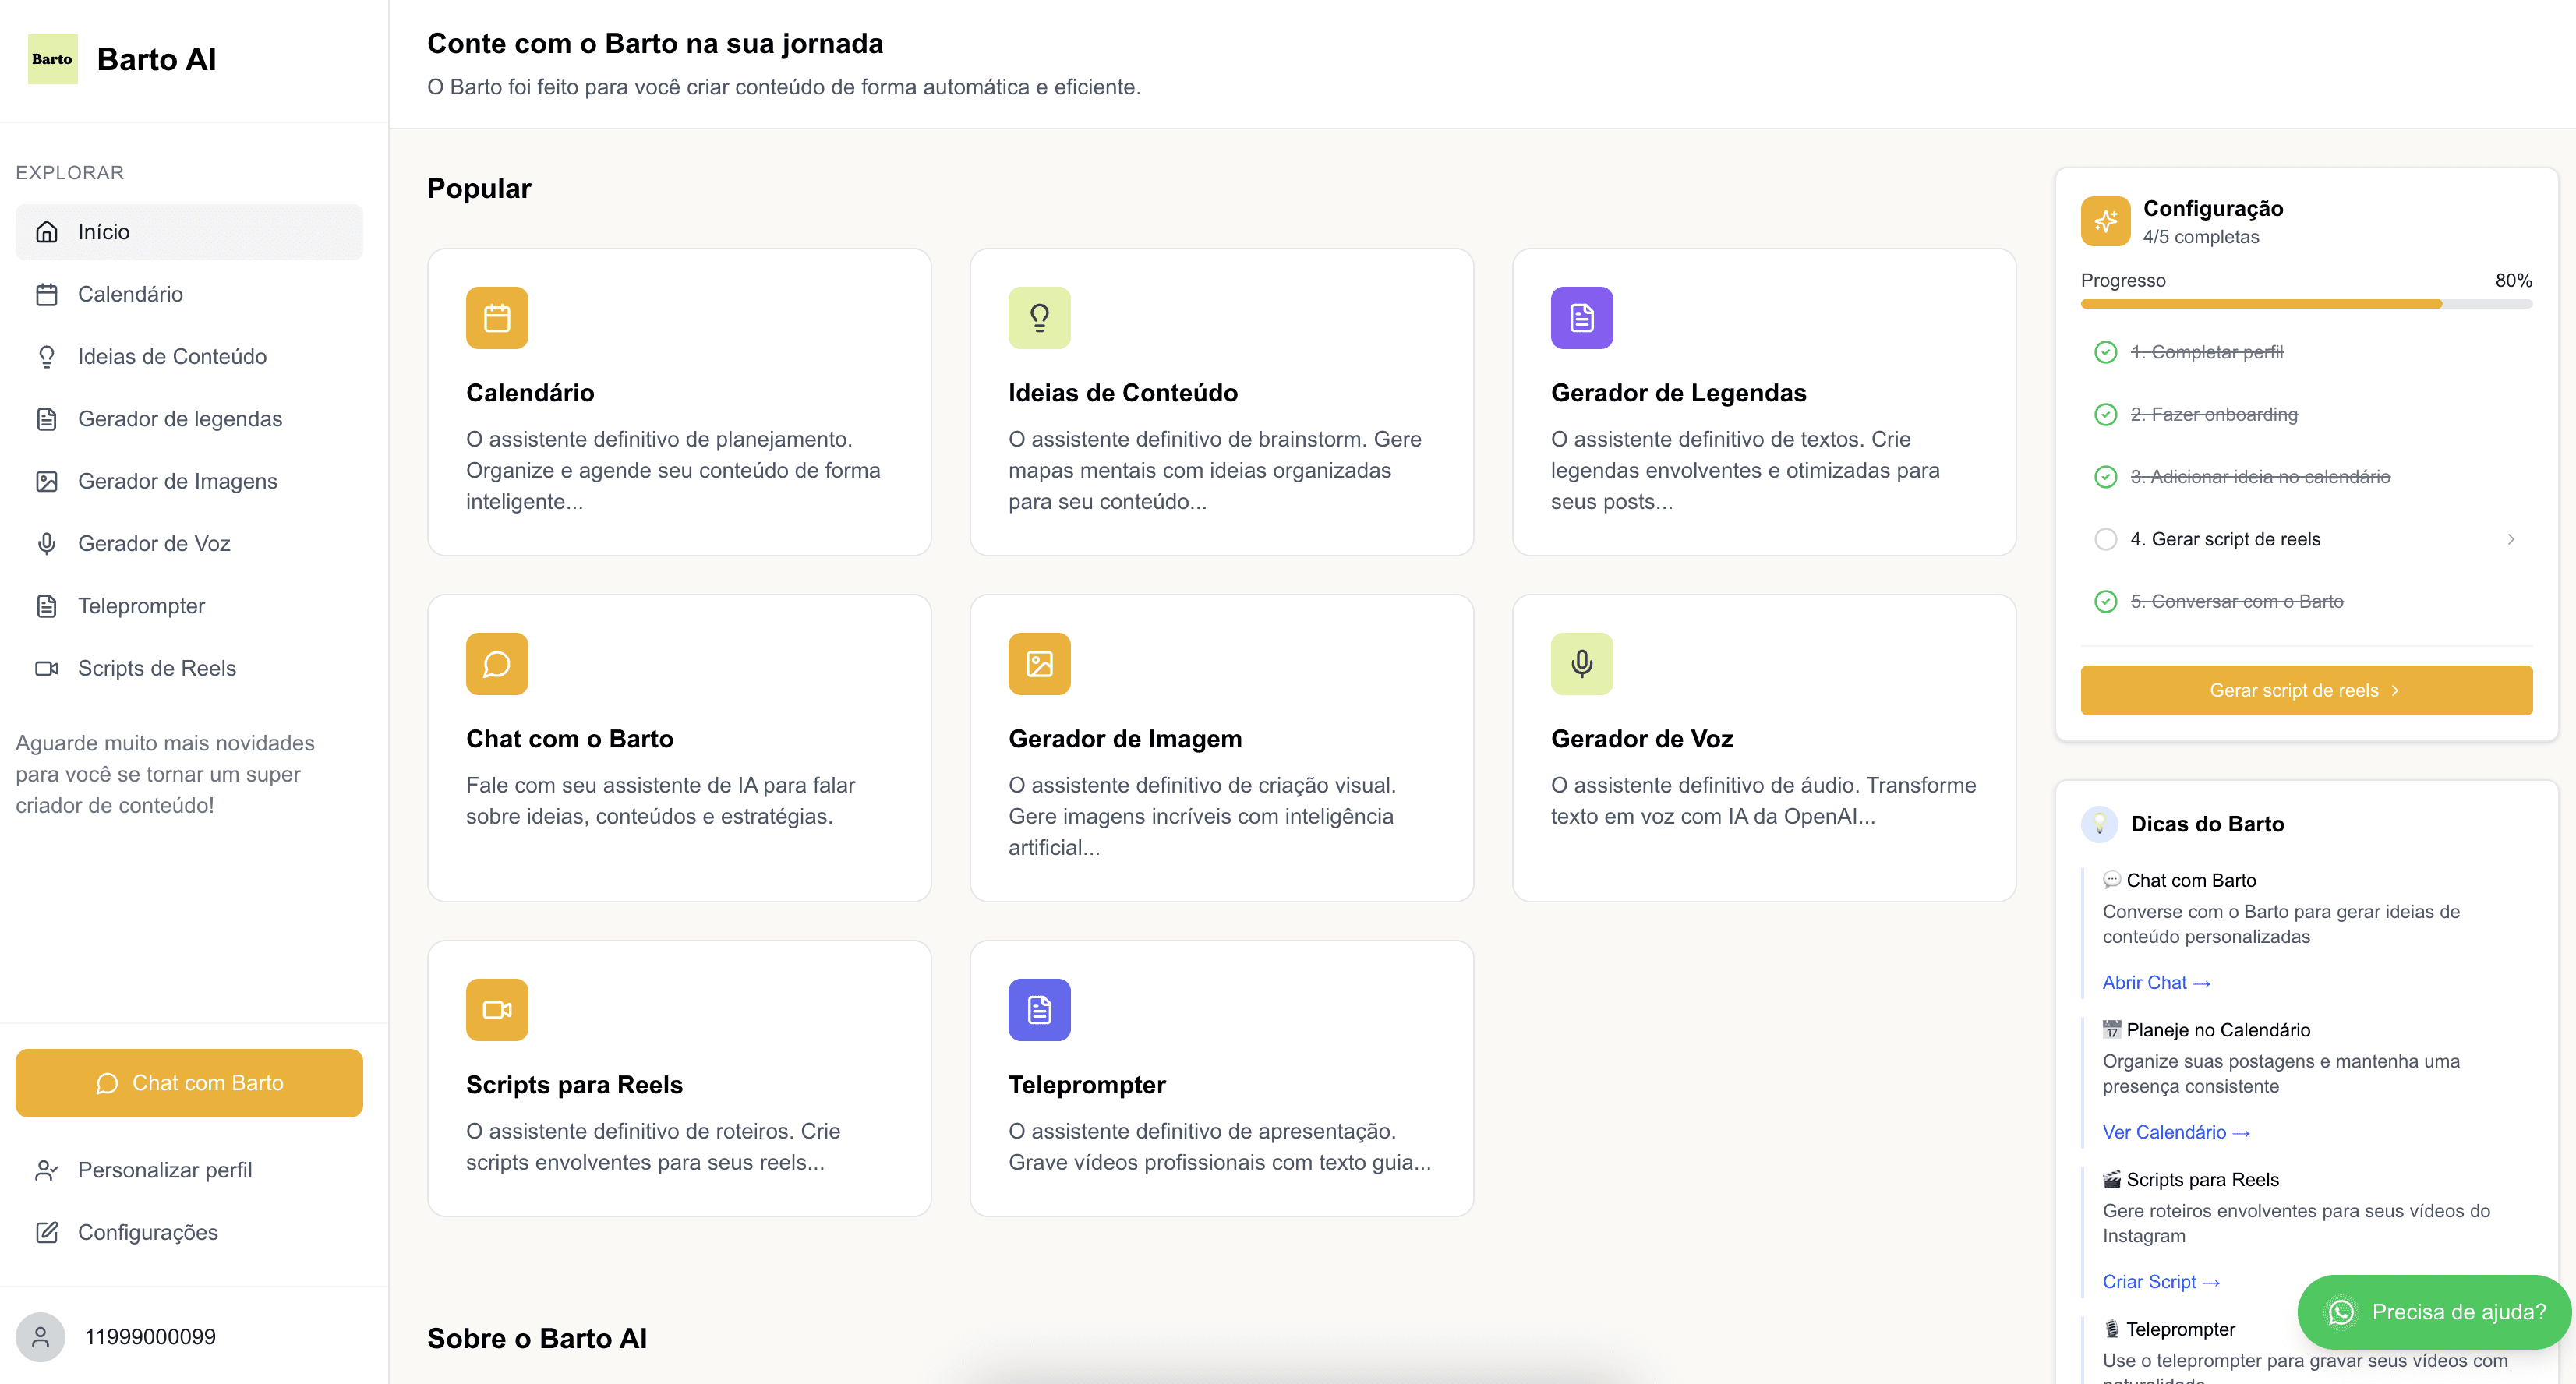
Task: Click the checkmark for Completar perfil
Action: click(2105, 352)
